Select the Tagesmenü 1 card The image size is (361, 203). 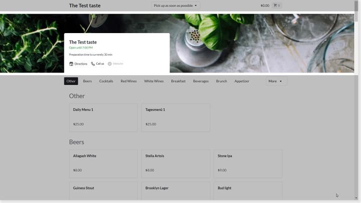pos(175,118)
